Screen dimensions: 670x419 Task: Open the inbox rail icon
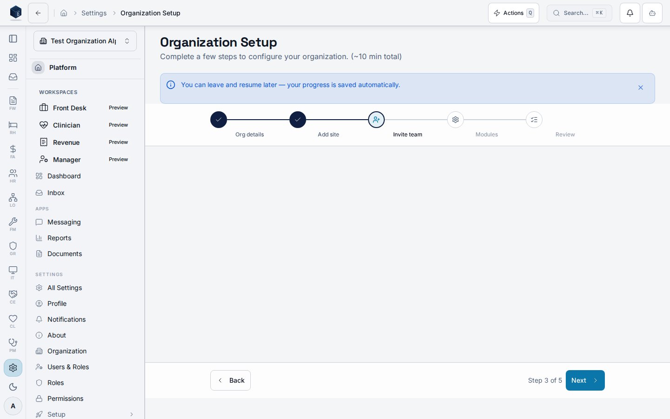tap(13, 77)
